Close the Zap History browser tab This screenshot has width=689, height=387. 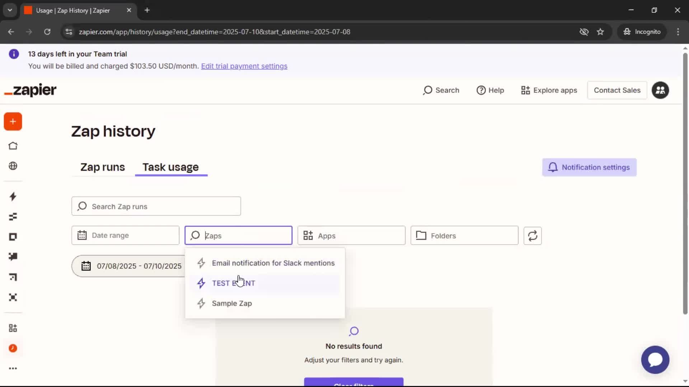coord(129,10)
